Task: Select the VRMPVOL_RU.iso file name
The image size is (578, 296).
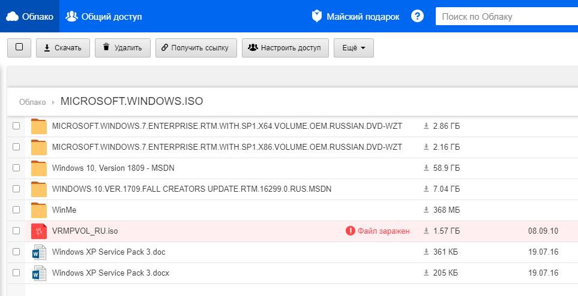Action: pos(85,231)
